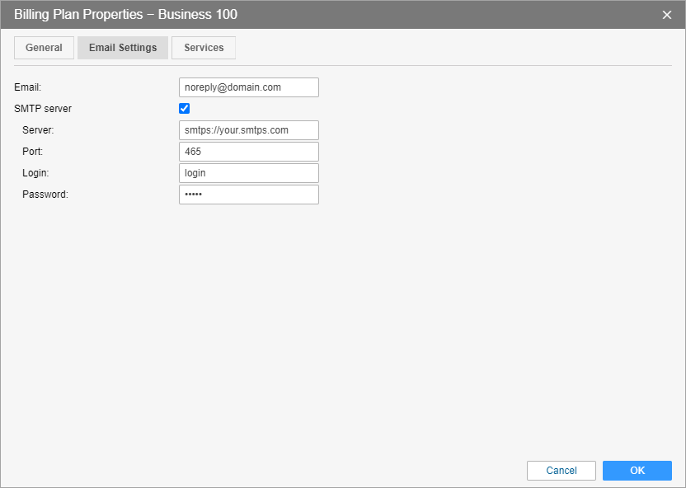
Task: Select the Email Settings tab
Action: click(123, 48)
